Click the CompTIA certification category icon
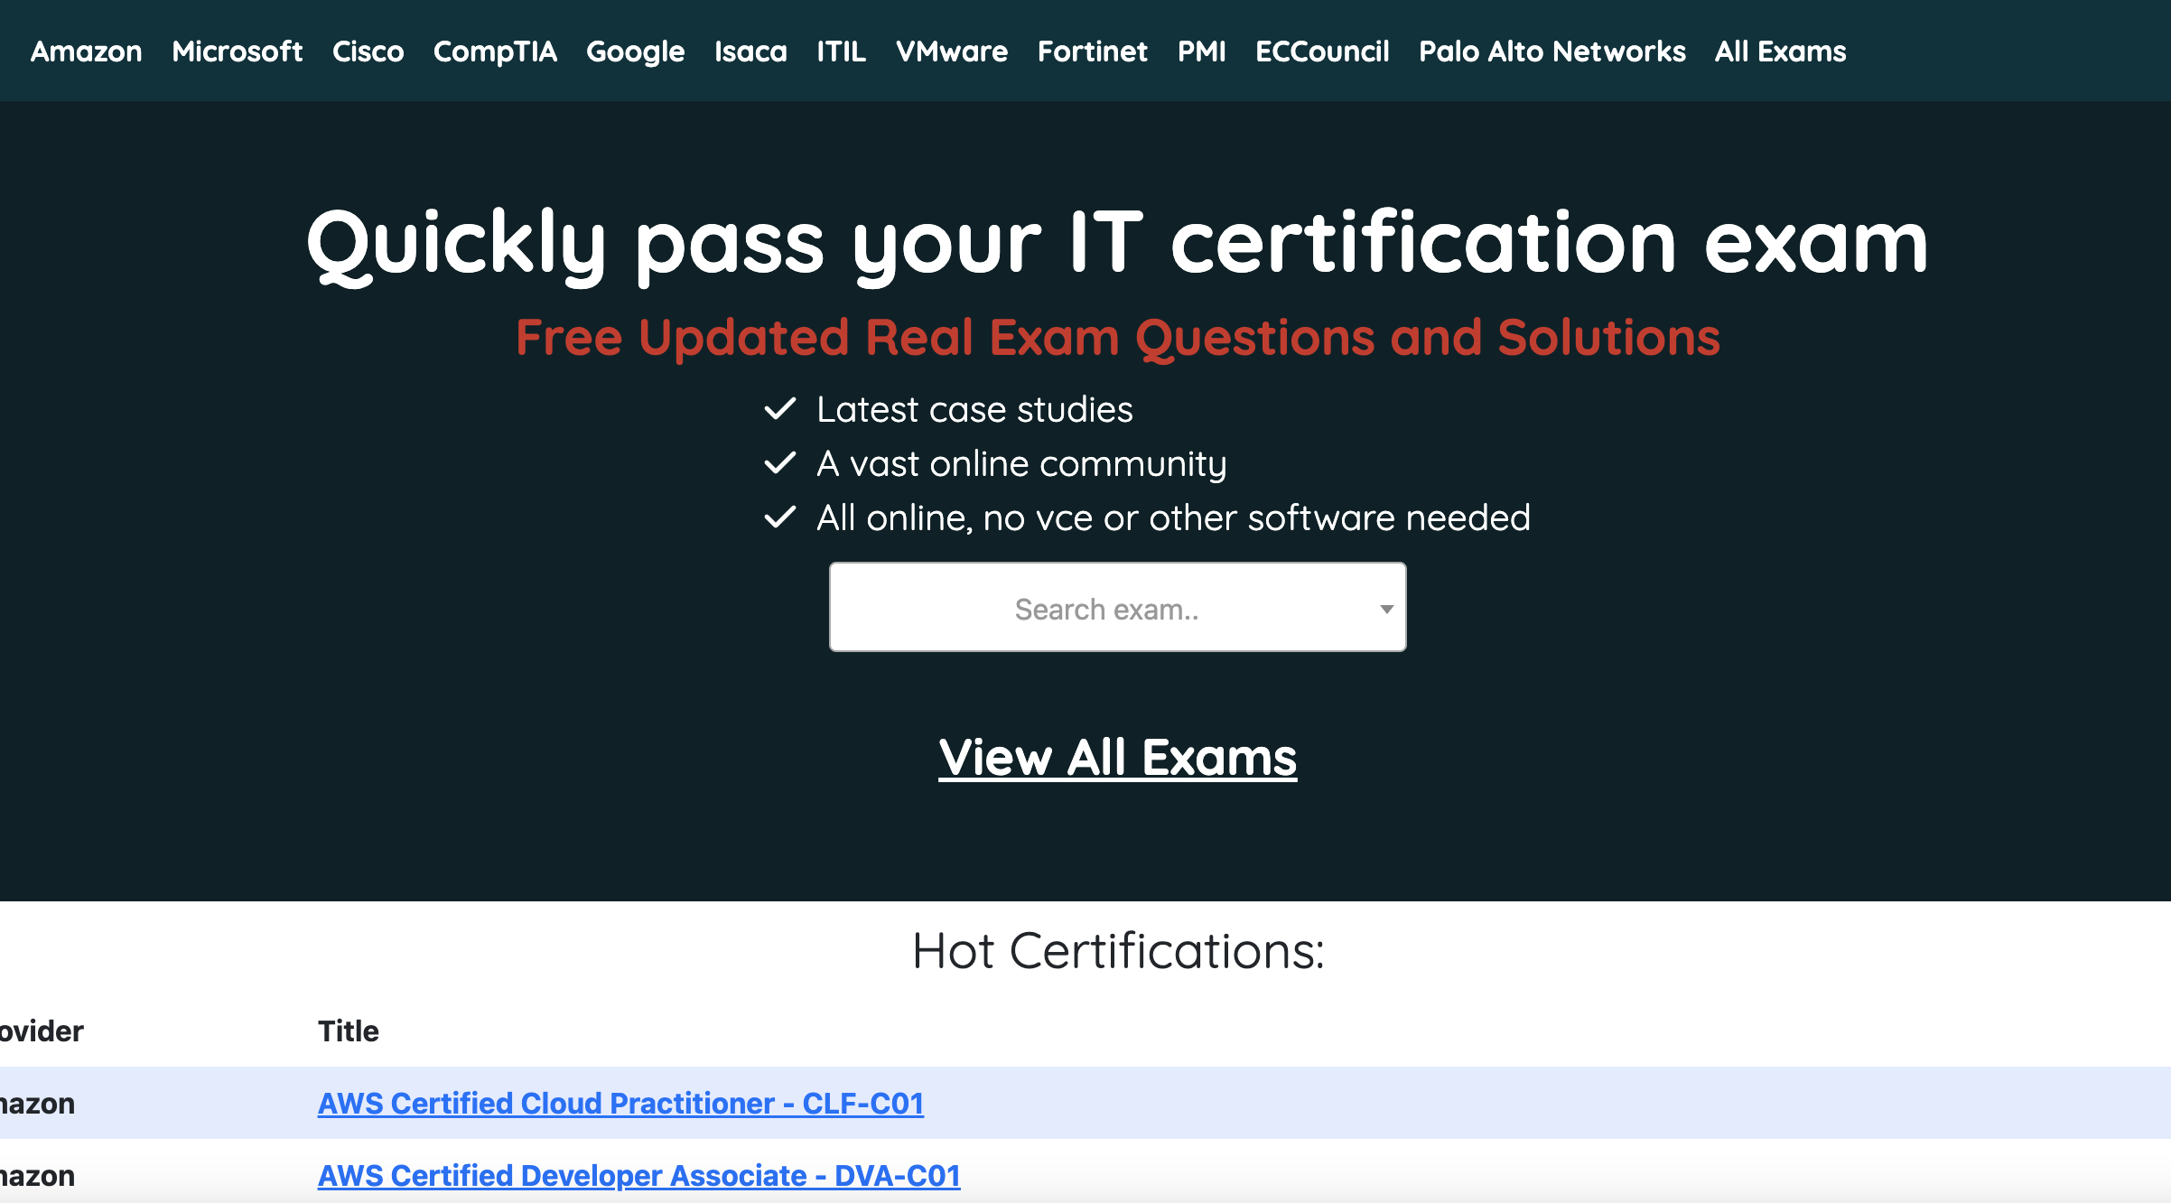This screenshot has height=1203, width=2171. [x=495, y=49]
